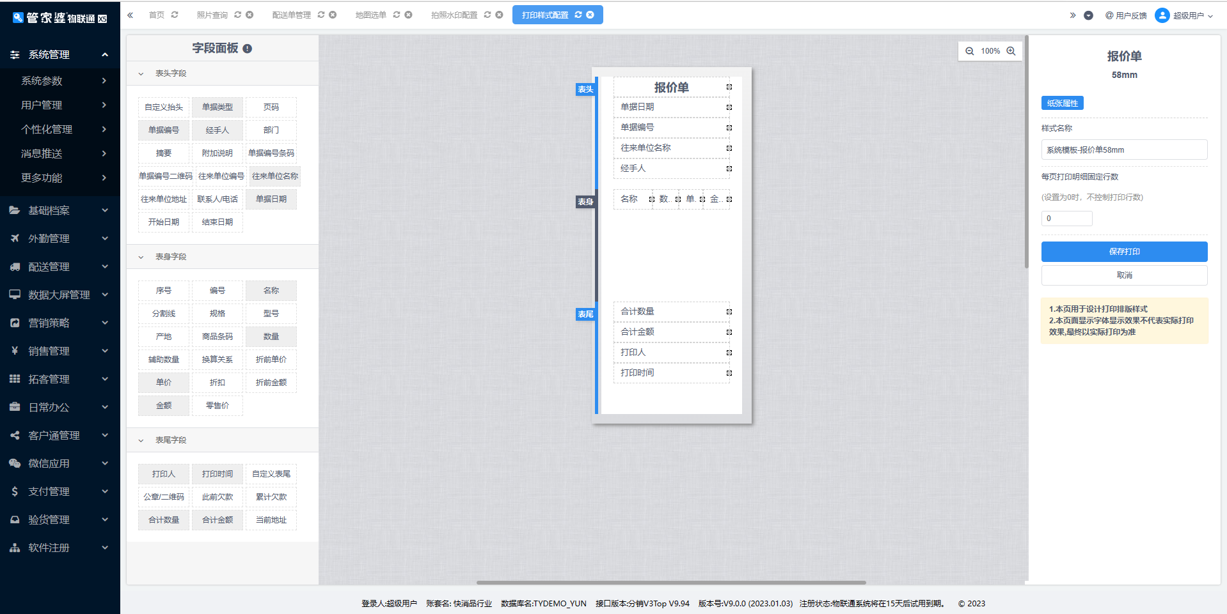Open 更多功能 submenu
Viewport: 1227px width, 614px height.
point(60,178)
